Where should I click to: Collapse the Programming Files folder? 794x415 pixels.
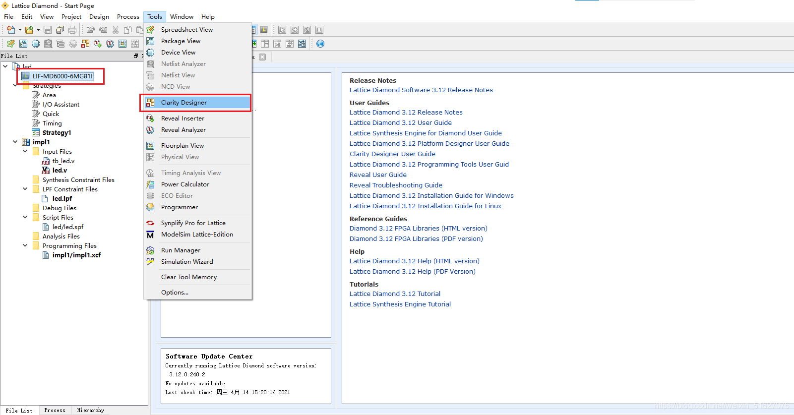[25, 245]
